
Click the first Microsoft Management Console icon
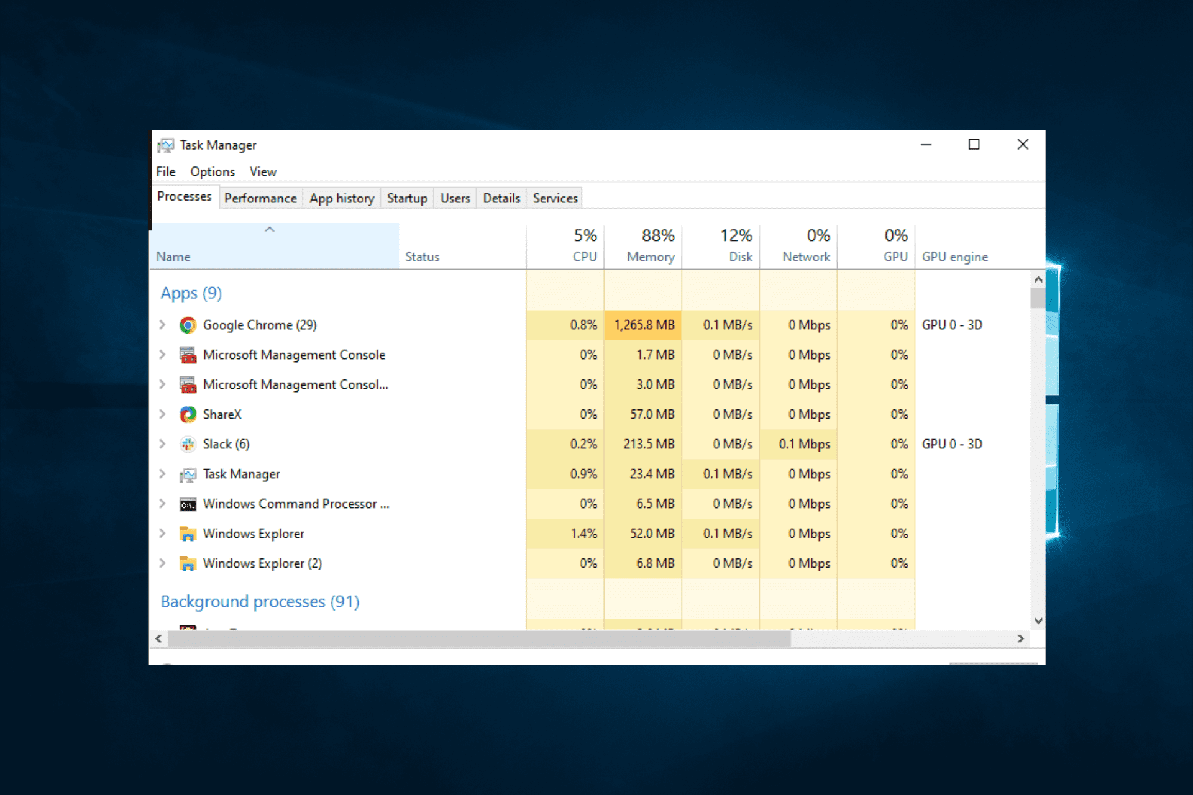188,355
